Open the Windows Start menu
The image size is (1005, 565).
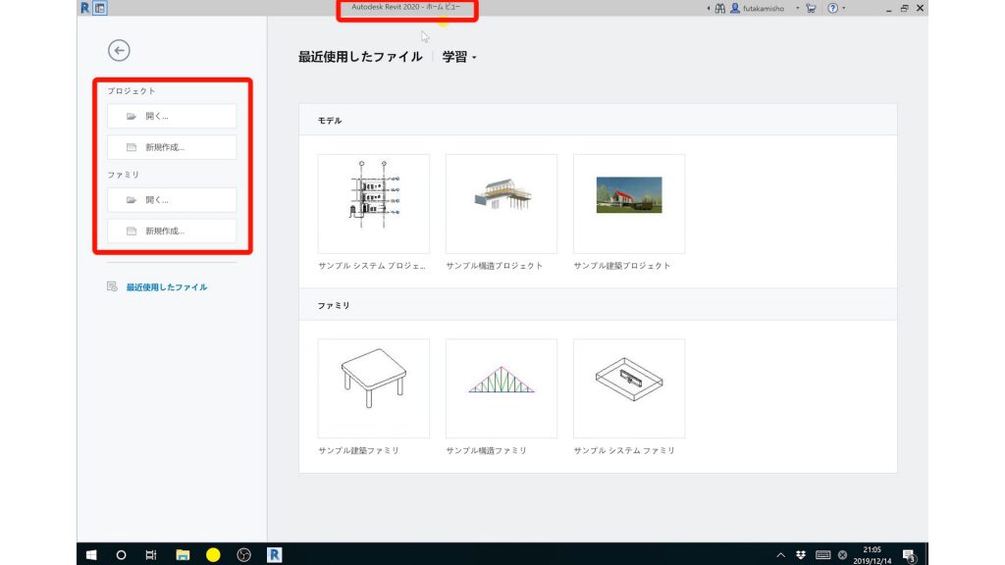click(x=90, y=554)
